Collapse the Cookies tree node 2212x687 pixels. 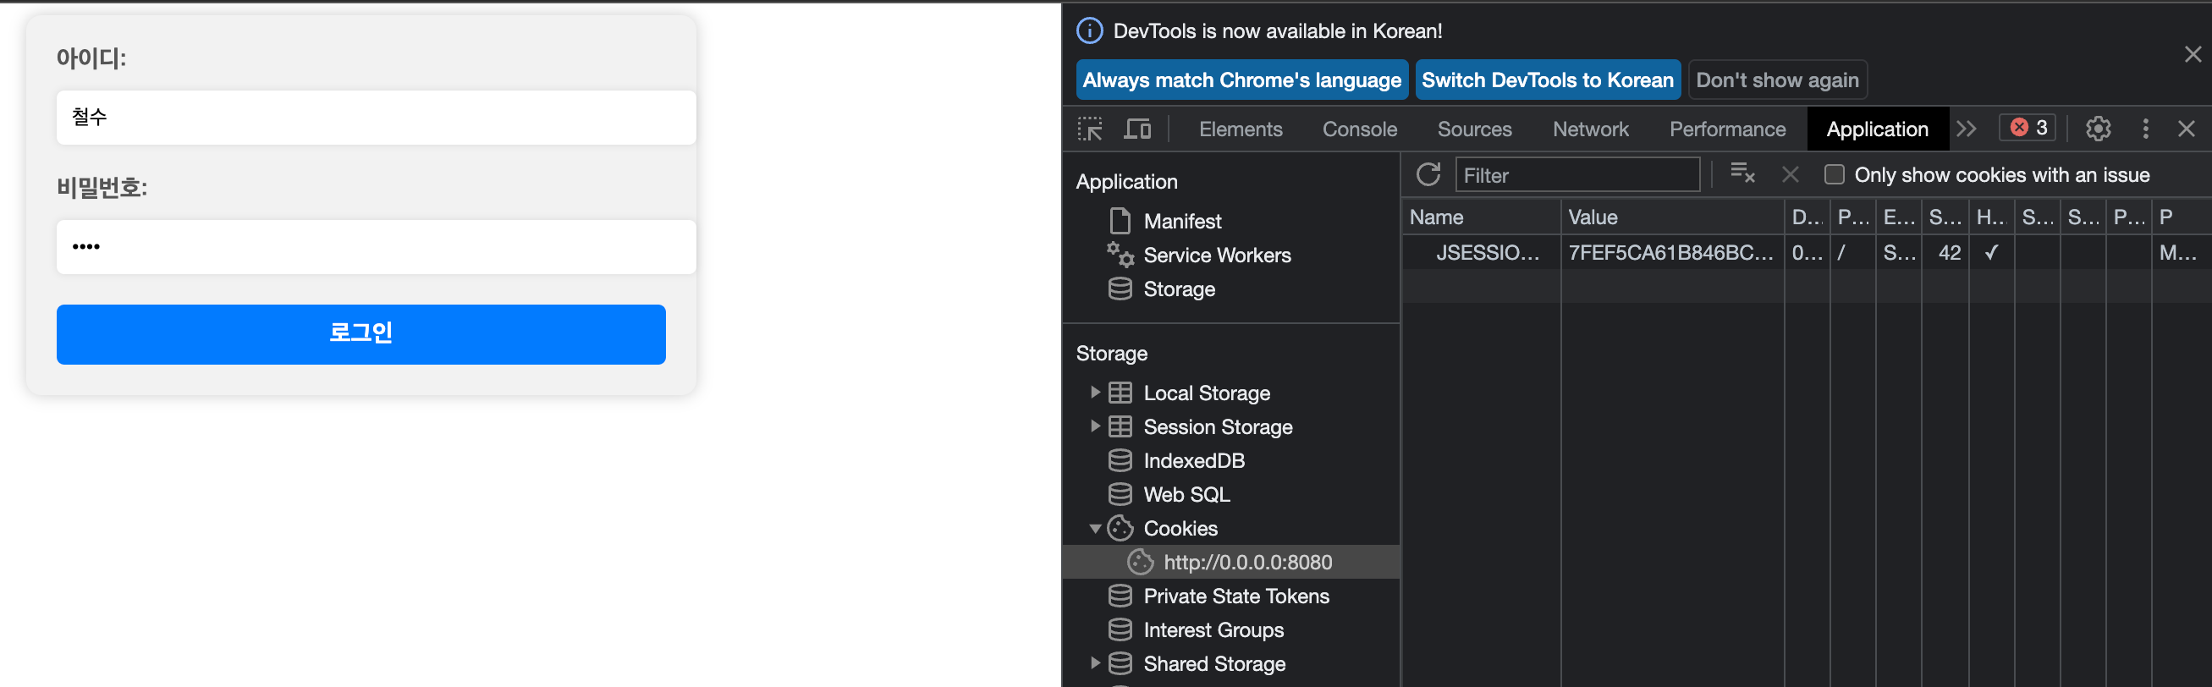point(1095,529)
